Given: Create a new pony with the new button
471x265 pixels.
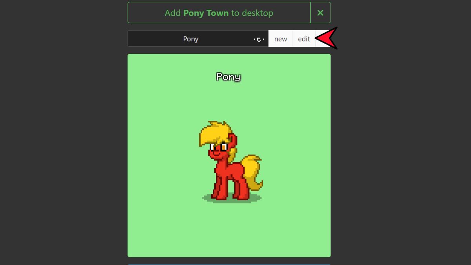Looking at the screenshot, I should (x=280, y=38).
